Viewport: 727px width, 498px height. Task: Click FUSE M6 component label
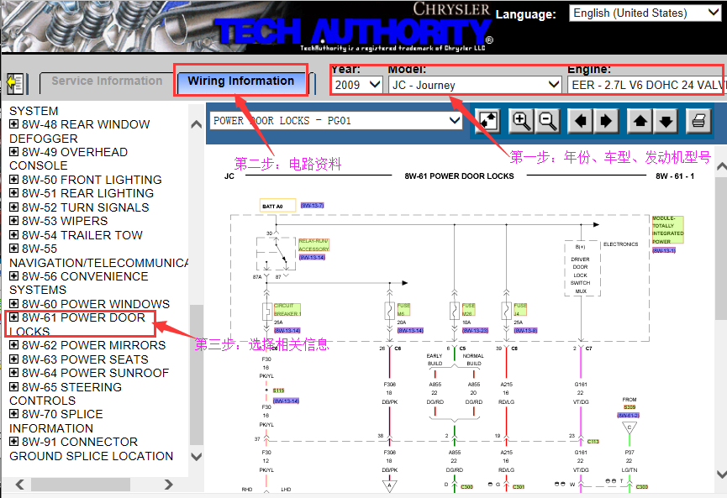point(403,310)
